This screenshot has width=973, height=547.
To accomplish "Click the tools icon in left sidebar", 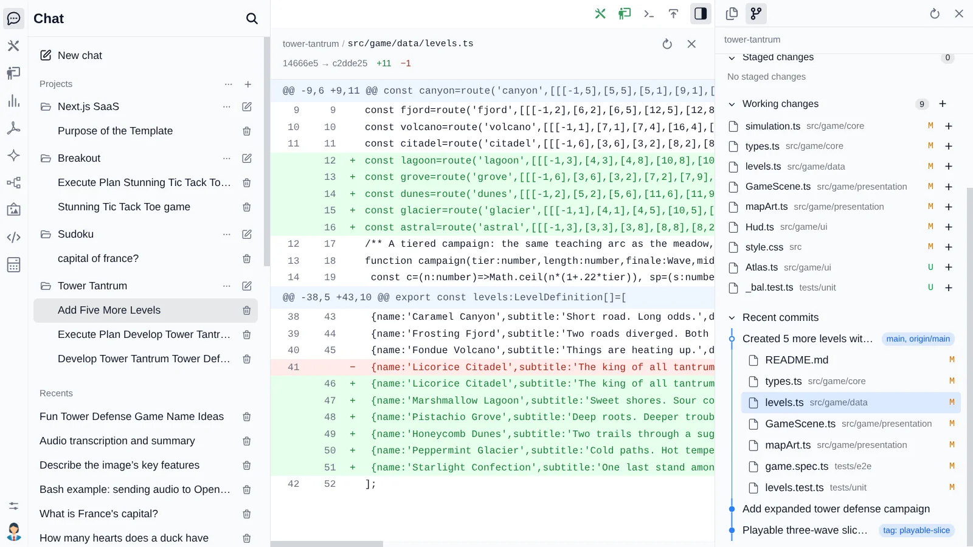I will coord(13,46).
